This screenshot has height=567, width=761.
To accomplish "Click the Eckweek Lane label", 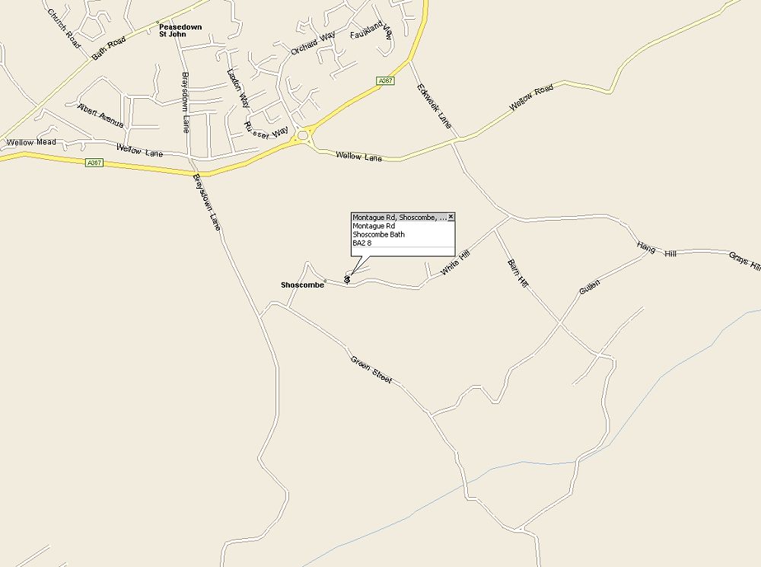I will [x=435, y=106].
